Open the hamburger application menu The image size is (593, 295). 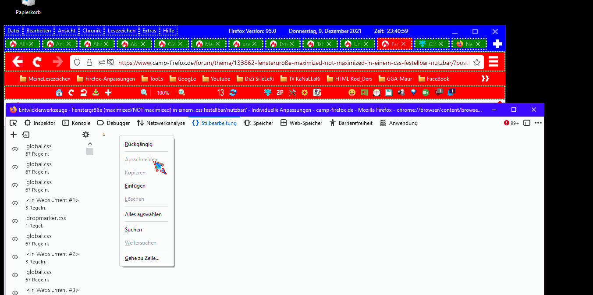pos(494,62)
